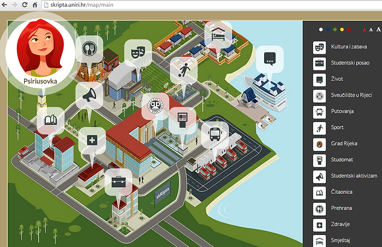
Task: Click the skRipta billboard sign
Action: tap(163, 193)
